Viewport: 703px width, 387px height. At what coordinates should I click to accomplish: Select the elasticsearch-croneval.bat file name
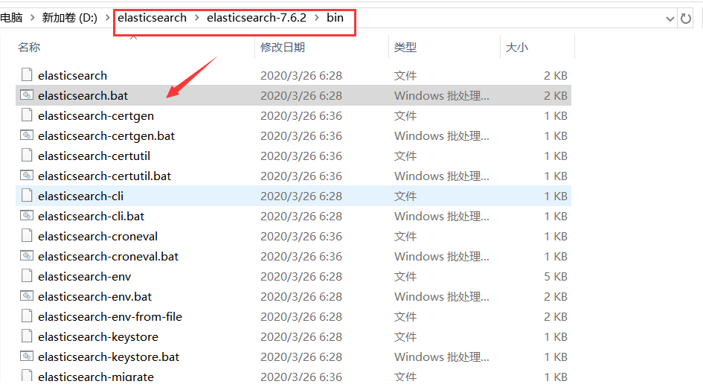coord(108,256)
